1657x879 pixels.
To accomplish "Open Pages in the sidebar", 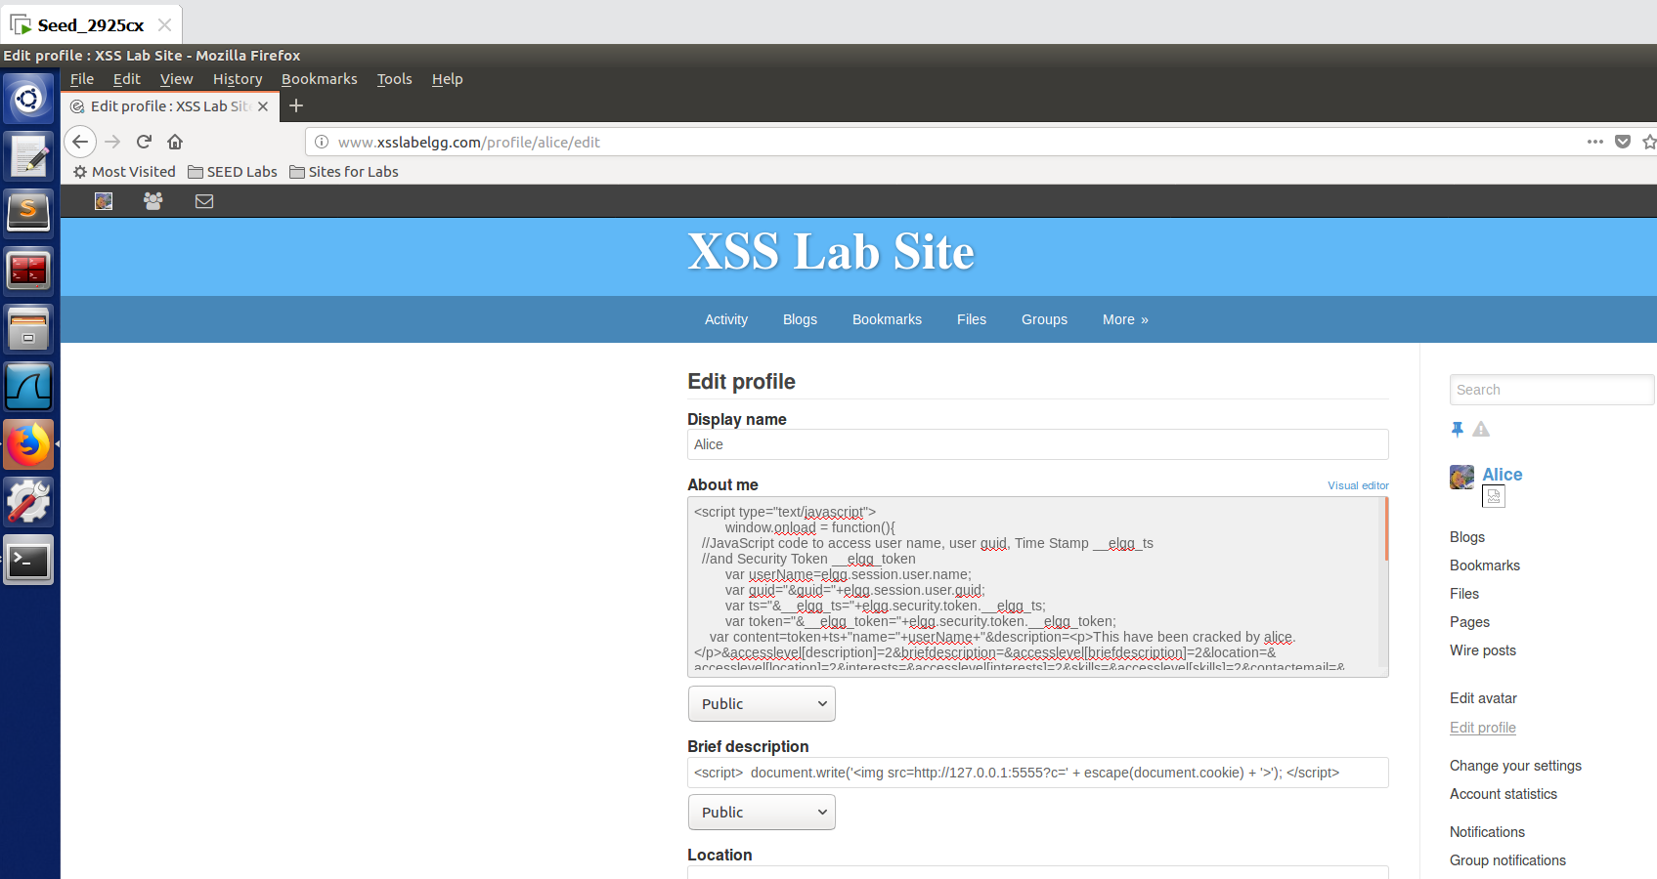I will coord(1469,622).
